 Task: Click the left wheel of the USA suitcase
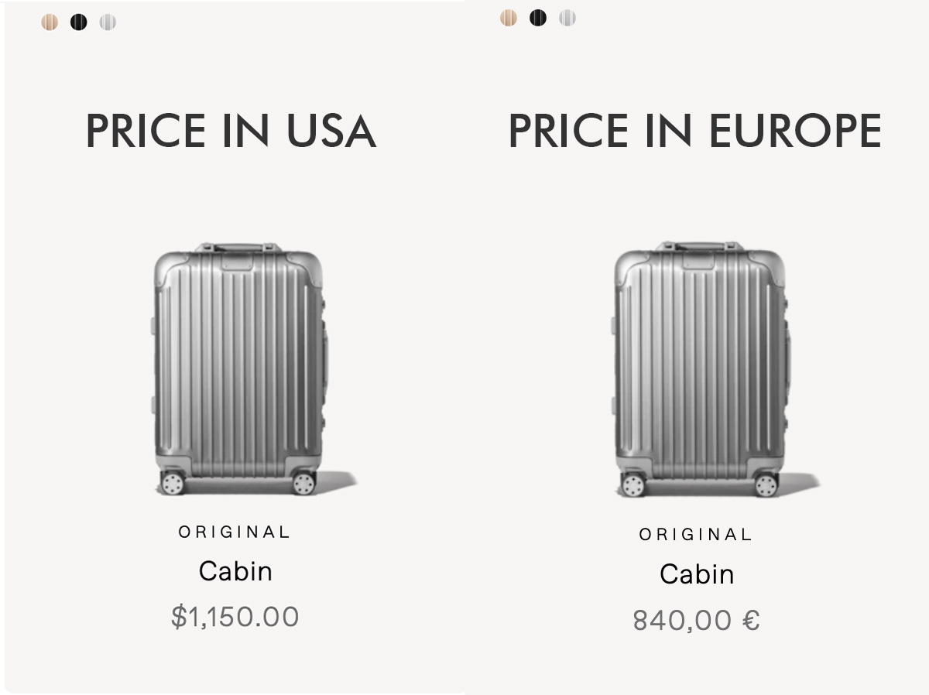(172, 484)
